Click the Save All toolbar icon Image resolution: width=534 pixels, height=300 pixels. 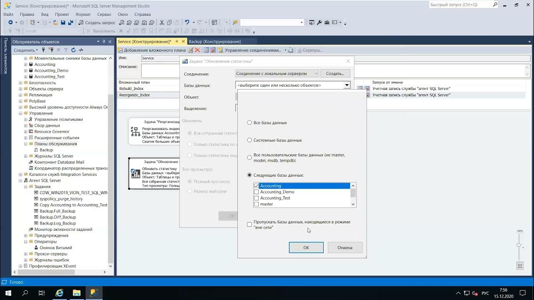click(x=71, y=22)
